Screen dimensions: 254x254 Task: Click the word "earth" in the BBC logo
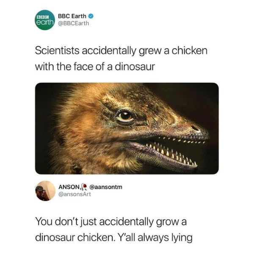[45, 22]
